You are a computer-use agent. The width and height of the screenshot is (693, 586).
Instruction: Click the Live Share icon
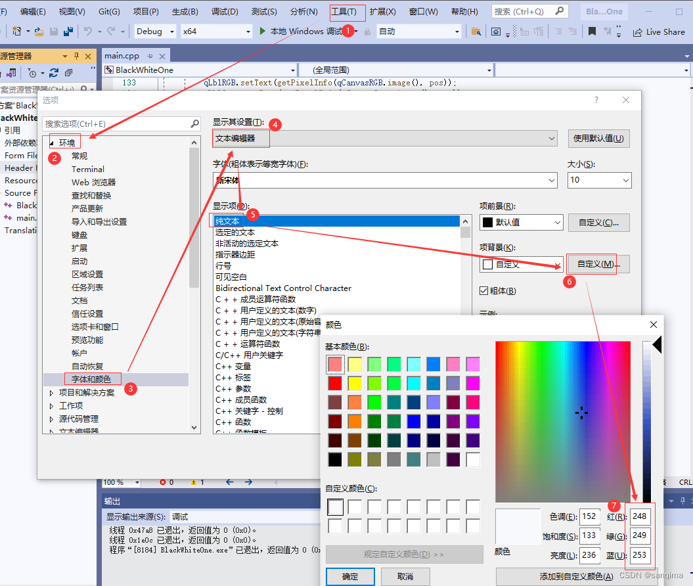point(637,32)
